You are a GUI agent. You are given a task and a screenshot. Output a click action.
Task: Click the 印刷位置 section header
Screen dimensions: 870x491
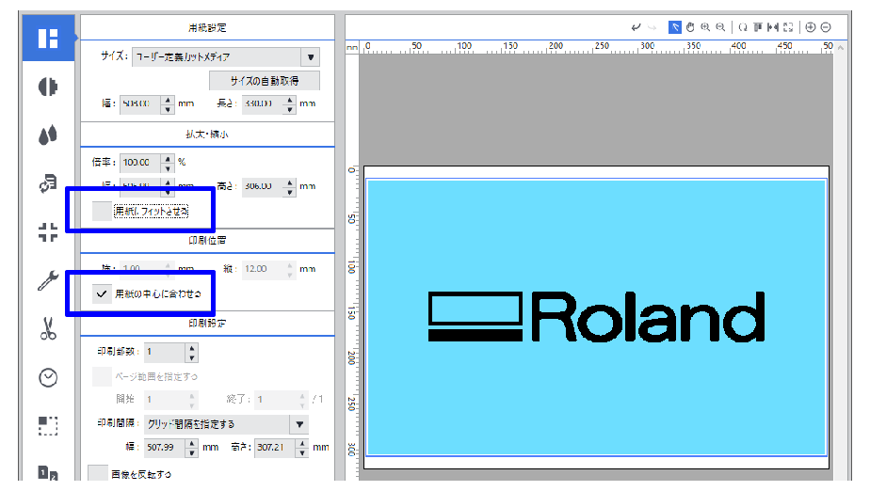coord(207,241)
